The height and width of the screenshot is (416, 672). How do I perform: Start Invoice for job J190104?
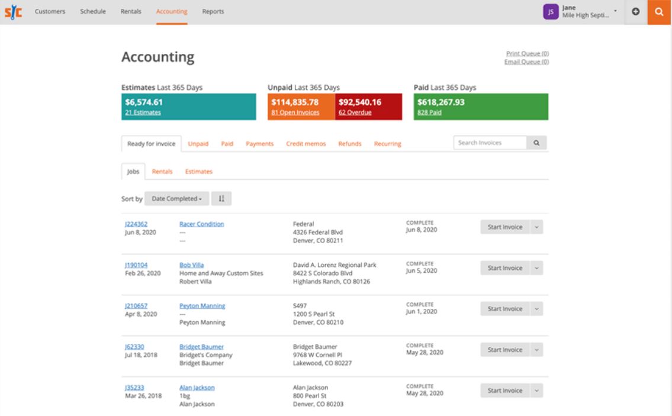pyautogui.click(x=505, y=267)
